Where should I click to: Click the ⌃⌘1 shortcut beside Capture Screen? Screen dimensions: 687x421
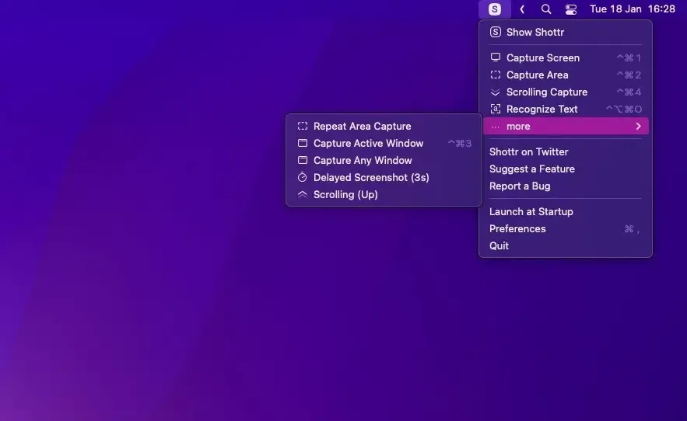pos(629,57)
